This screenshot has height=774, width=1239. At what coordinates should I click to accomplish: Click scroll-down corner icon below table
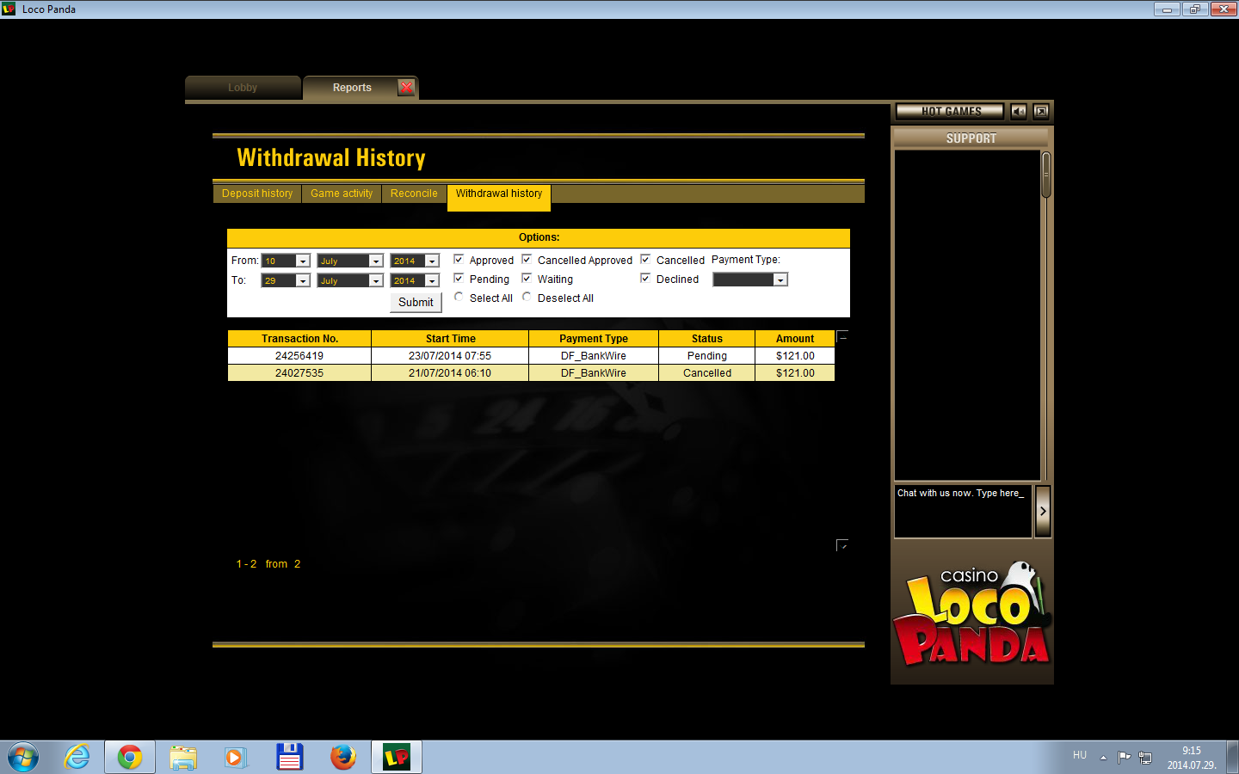pos(842,545)
